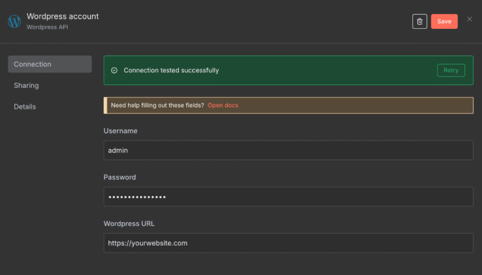Click the 'Wordpress API' subtitle
The image size is (482, 275).
47,27
